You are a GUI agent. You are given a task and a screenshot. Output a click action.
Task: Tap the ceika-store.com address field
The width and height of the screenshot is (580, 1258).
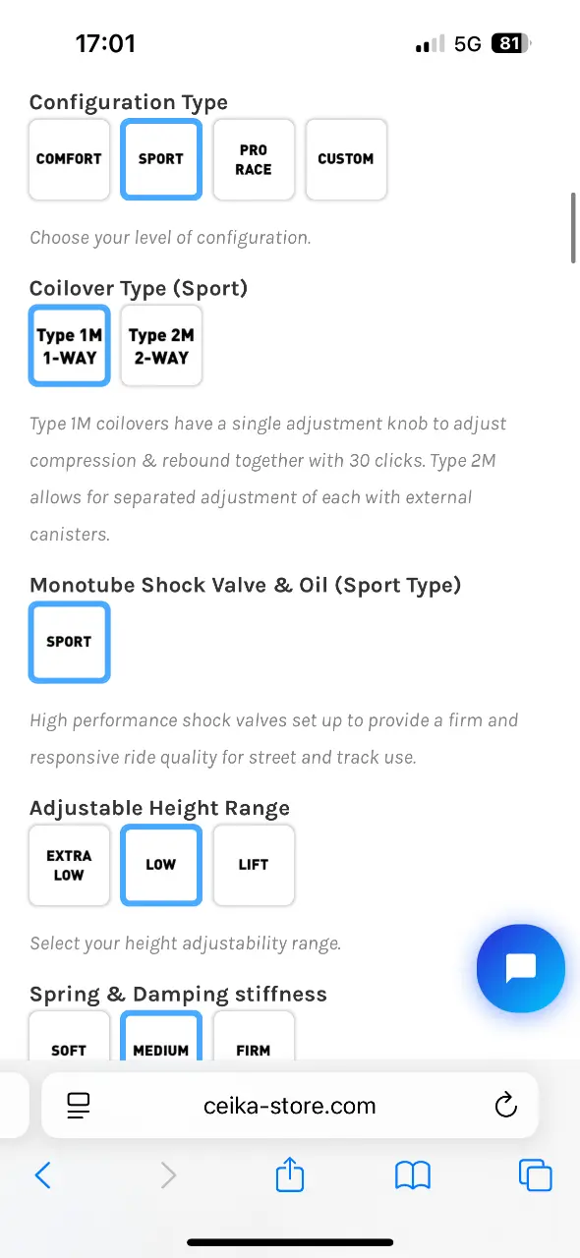click(x=290, y=1106)
